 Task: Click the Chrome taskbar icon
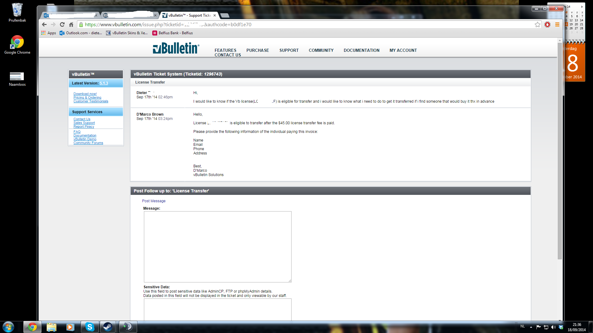click(32, 327)
